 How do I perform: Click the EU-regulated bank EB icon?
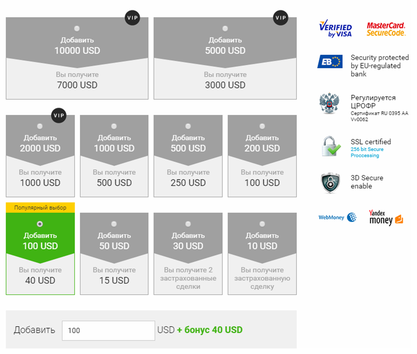[x=330, y=61]
